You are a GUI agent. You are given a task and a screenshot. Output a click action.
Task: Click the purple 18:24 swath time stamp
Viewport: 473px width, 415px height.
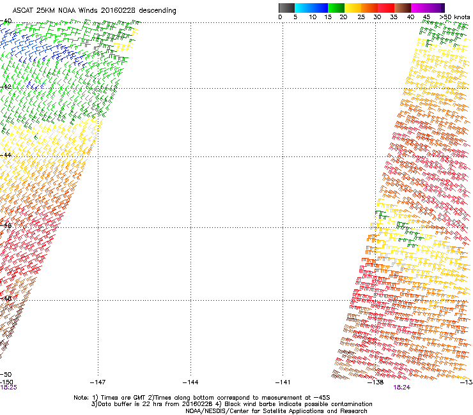point(402,388)
